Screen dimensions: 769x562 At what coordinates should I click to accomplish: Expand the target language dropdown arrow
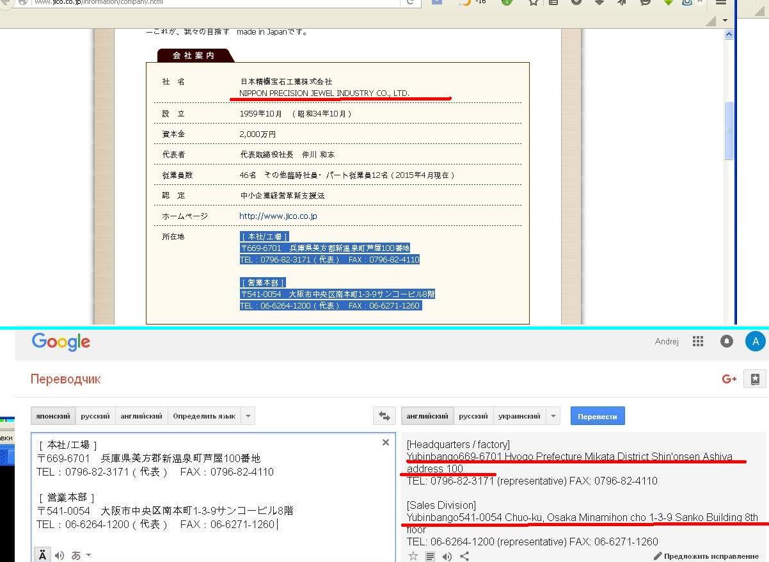click(553, 416)
